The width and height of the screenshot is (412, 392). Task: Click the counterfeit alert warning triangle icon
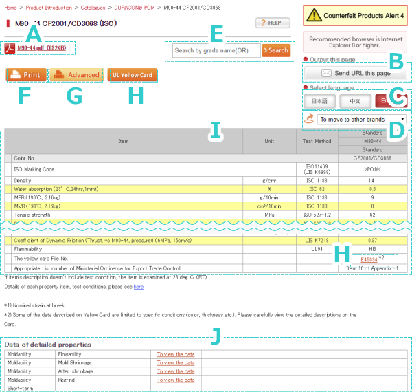pyautogui.click(x=314, y=15)
